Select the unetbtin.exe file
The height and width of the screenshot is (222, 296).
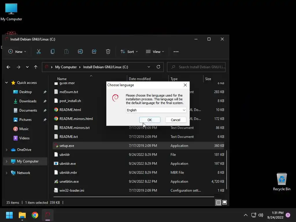tap(69, 182)
